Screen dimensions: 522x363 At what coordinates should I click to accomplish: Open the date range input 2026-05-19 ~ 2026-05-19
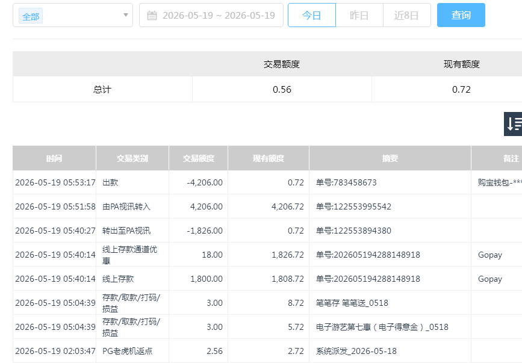pyautogui.click(x=211, y=15)
